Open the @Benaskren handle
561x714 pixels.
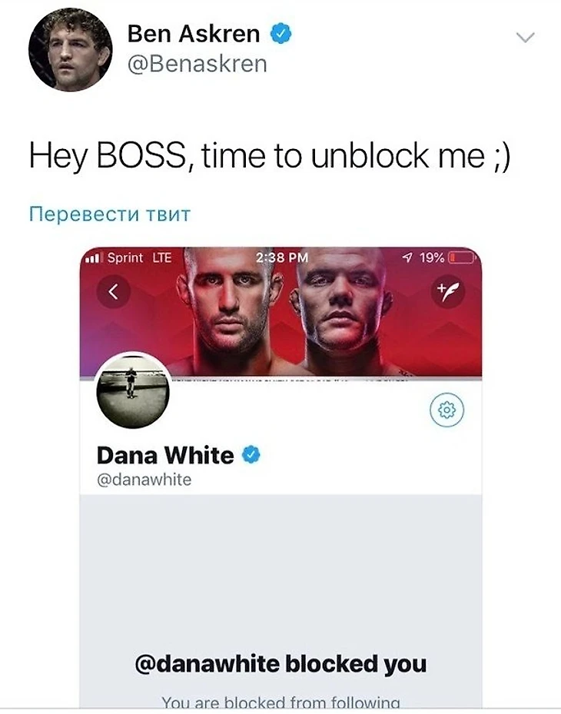pos(198,64)
